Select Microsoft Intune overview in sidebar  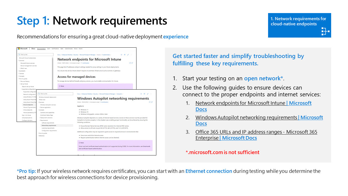click(28, 63)
